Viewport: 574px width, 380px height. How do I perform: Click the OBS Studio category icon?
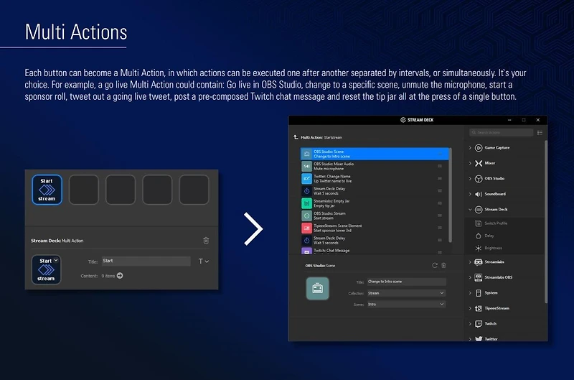[x=479, y=178]
